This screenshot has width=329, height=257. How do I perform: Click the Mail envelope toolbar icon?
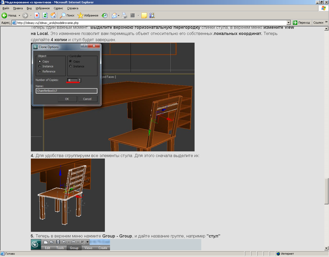point(114,15)
